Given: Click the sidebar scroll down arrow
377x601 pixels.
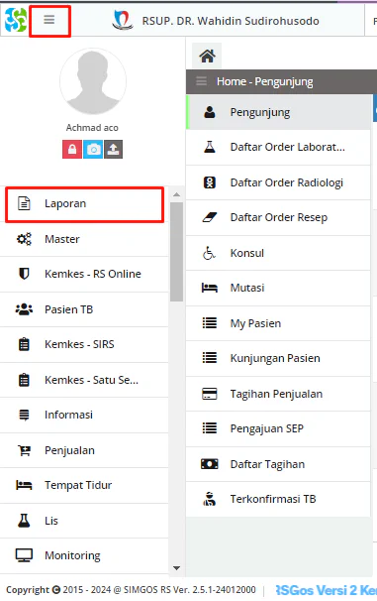Looking at the screenshot, I should coord(177,568).
